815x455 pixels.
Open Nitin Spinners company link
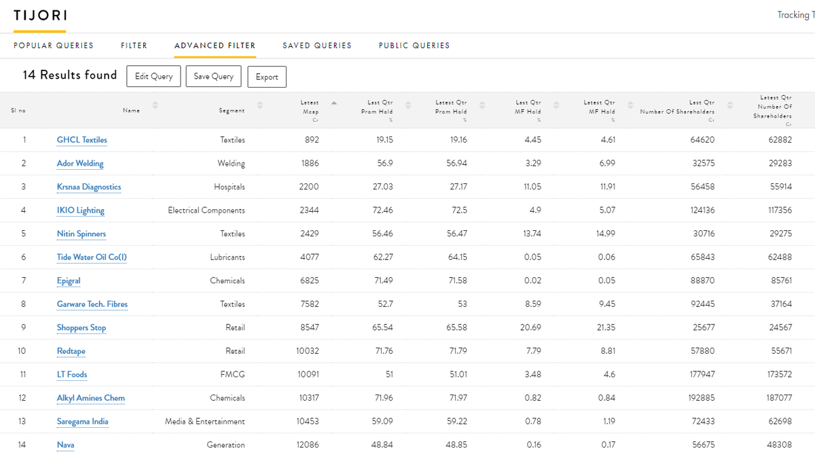pyautogui.click(x=81, y=234)
